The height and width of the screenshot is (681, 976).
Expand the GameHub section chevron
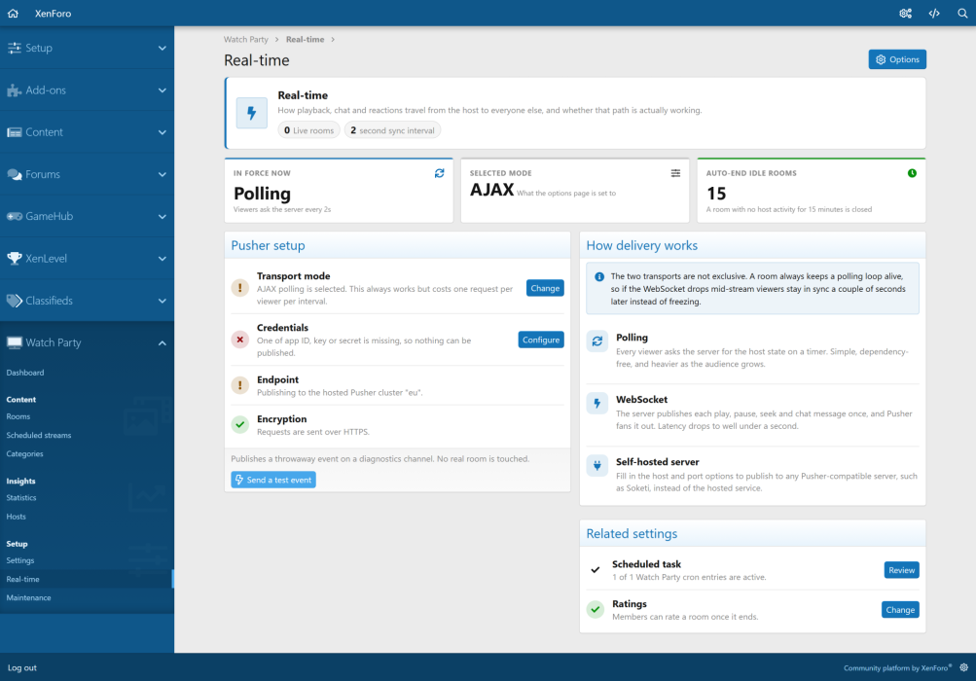point(162,217)
